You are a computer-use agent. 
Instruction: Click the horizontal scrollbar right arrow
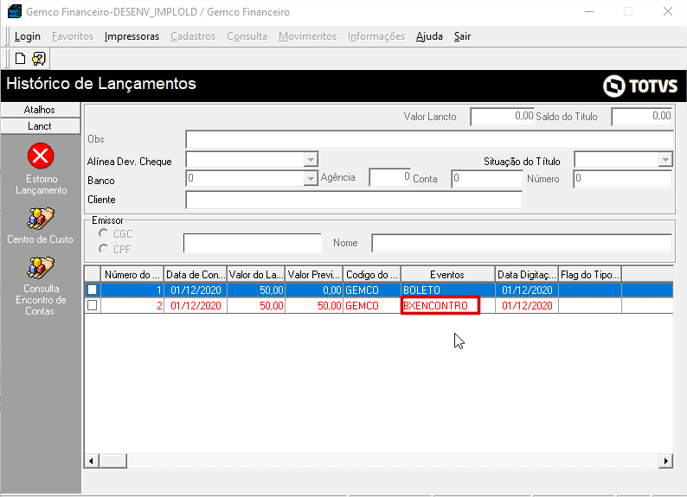(665, 461)
